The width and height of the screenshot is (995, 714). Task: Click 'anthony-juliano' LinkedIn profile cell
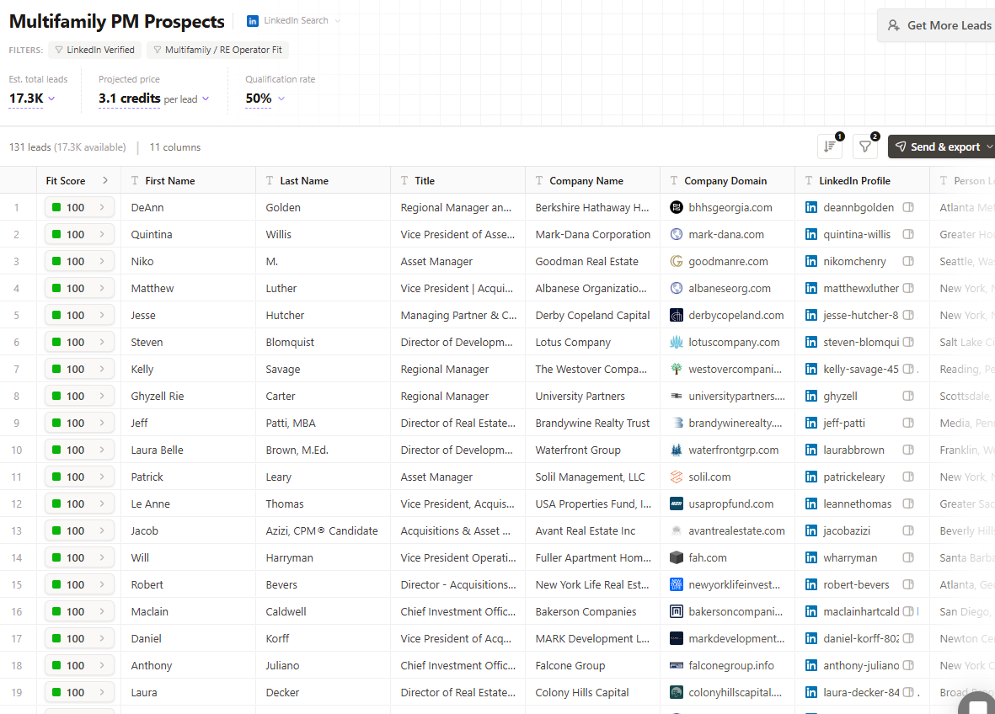pos(863,665)
